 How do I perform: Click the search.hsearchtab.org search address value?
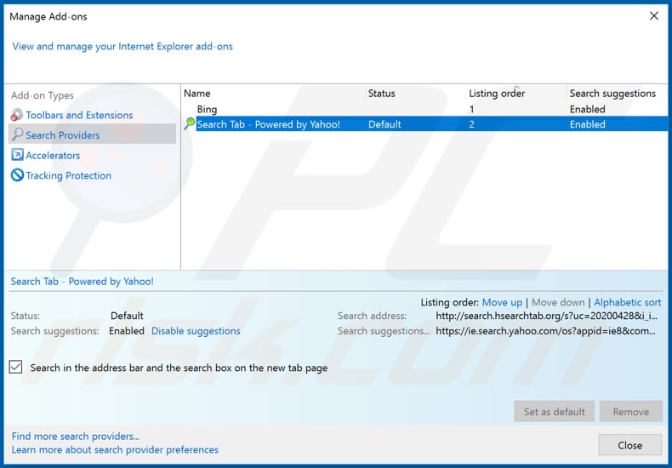click(546, 316)
